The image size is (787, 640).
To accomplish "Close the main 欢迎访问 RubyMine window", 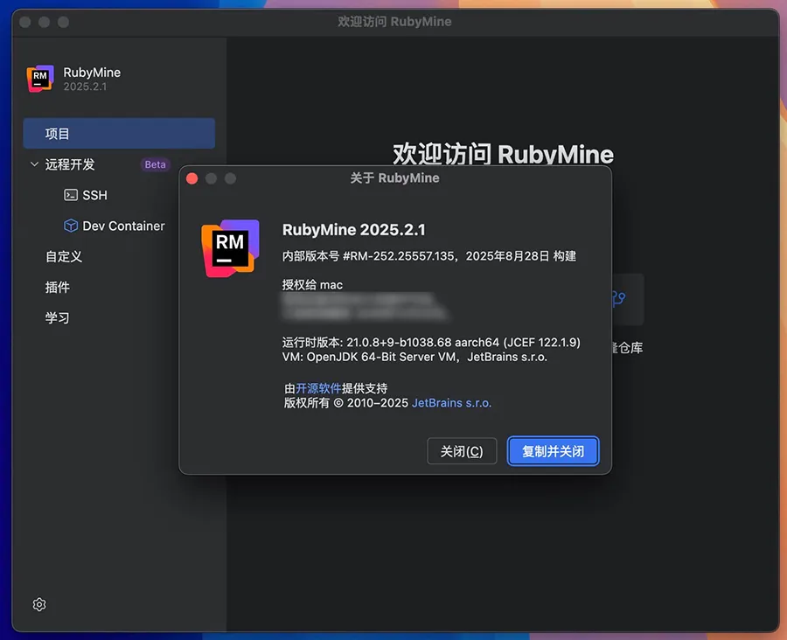I will pyautogui.click(x=26, y=21).
